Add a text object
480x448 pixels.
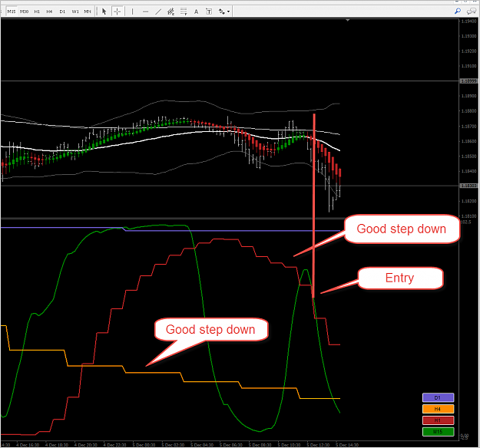coord(197,12)
